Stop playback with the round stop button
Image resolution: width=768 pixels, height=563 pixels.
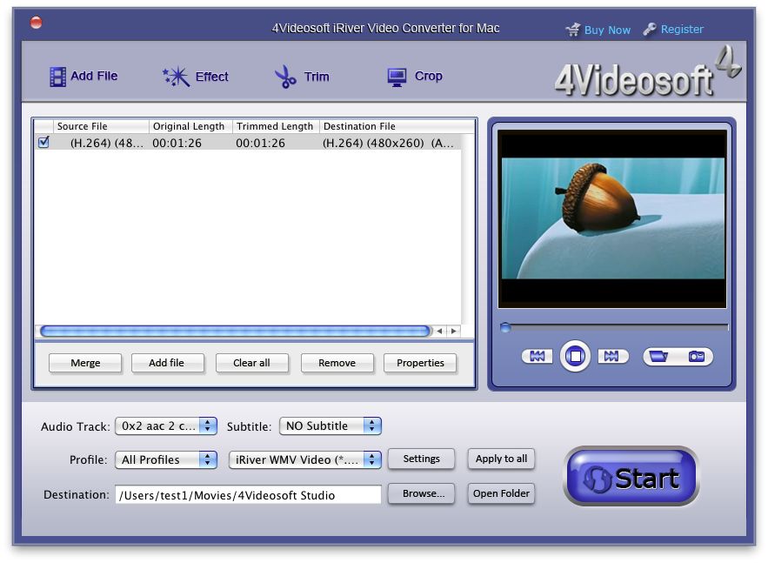click(x=576, y=356)
